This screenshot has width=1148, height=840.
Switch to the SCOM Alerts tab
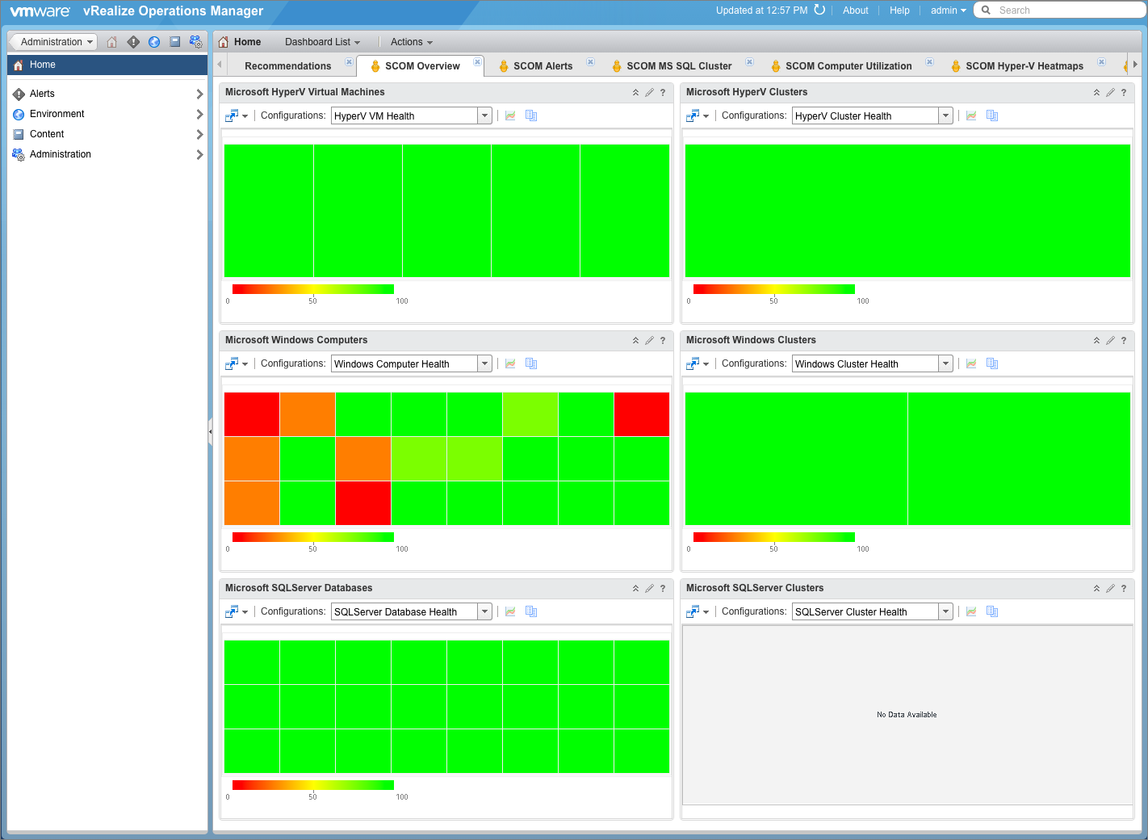click(x=543, y=66)
